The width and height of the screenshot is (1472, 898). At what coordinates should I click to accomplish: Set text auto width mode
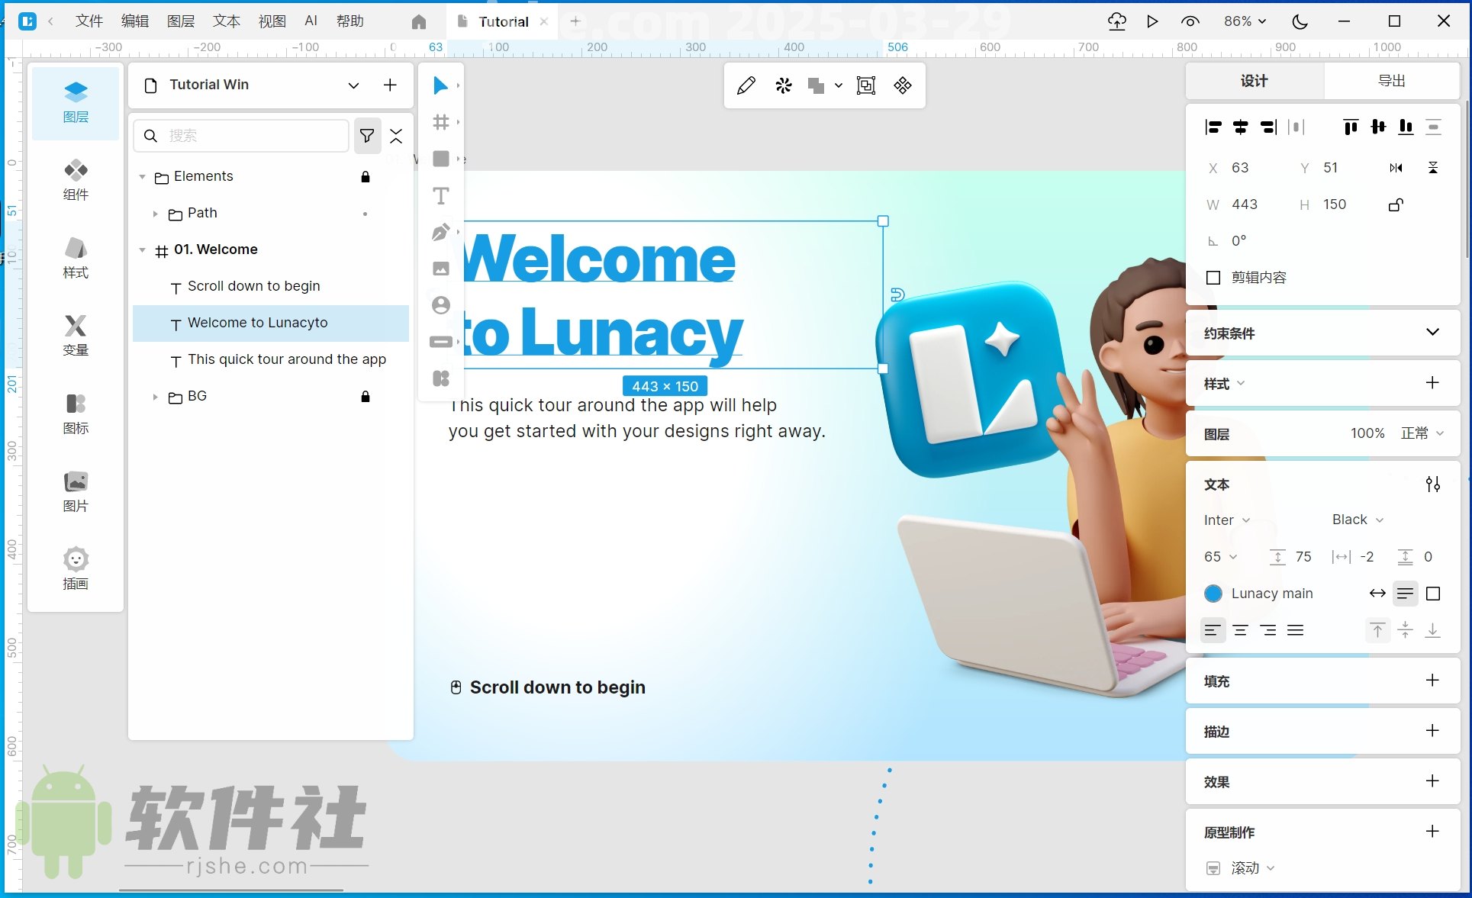click(x=1377, y=594)
